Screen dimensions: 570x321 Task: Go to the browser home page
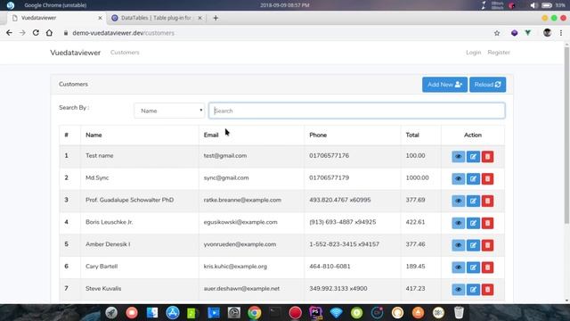(x=49, y=33)
